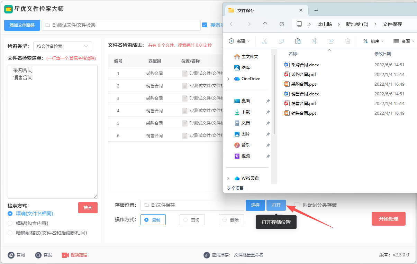Viewport: 417px width, 264px height.
Task: Choose the 剪切 operation mode
Action: 192,220
